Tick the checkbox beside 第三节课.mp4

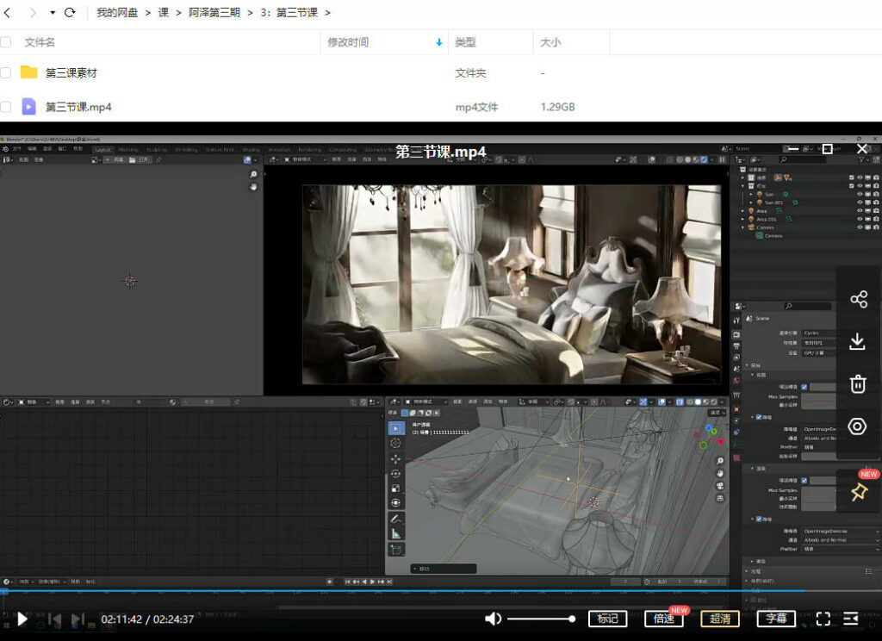point(6,107)
